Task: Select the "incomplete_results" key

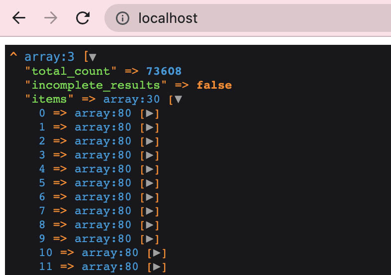Action: pos(96,85)
